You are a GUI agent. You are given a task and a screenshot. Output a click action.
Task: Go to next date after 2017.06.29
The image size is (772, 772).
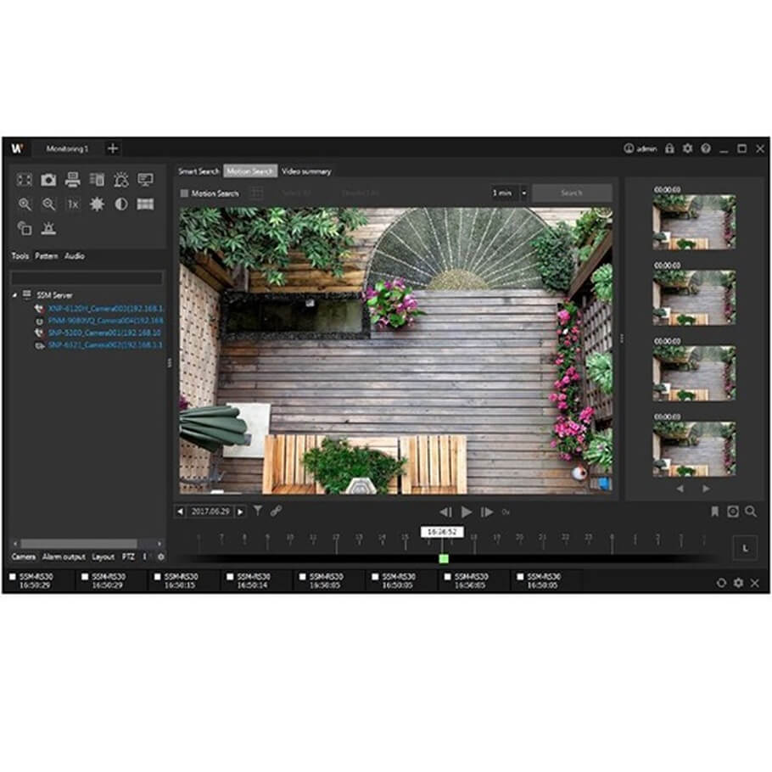click(241, 512)
